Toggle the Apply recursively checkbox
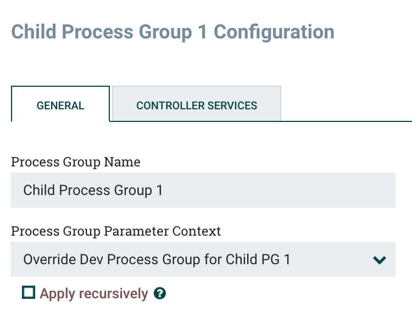This screenshot has height=323, width=412. pyautogui.click(x=29, y=293)
